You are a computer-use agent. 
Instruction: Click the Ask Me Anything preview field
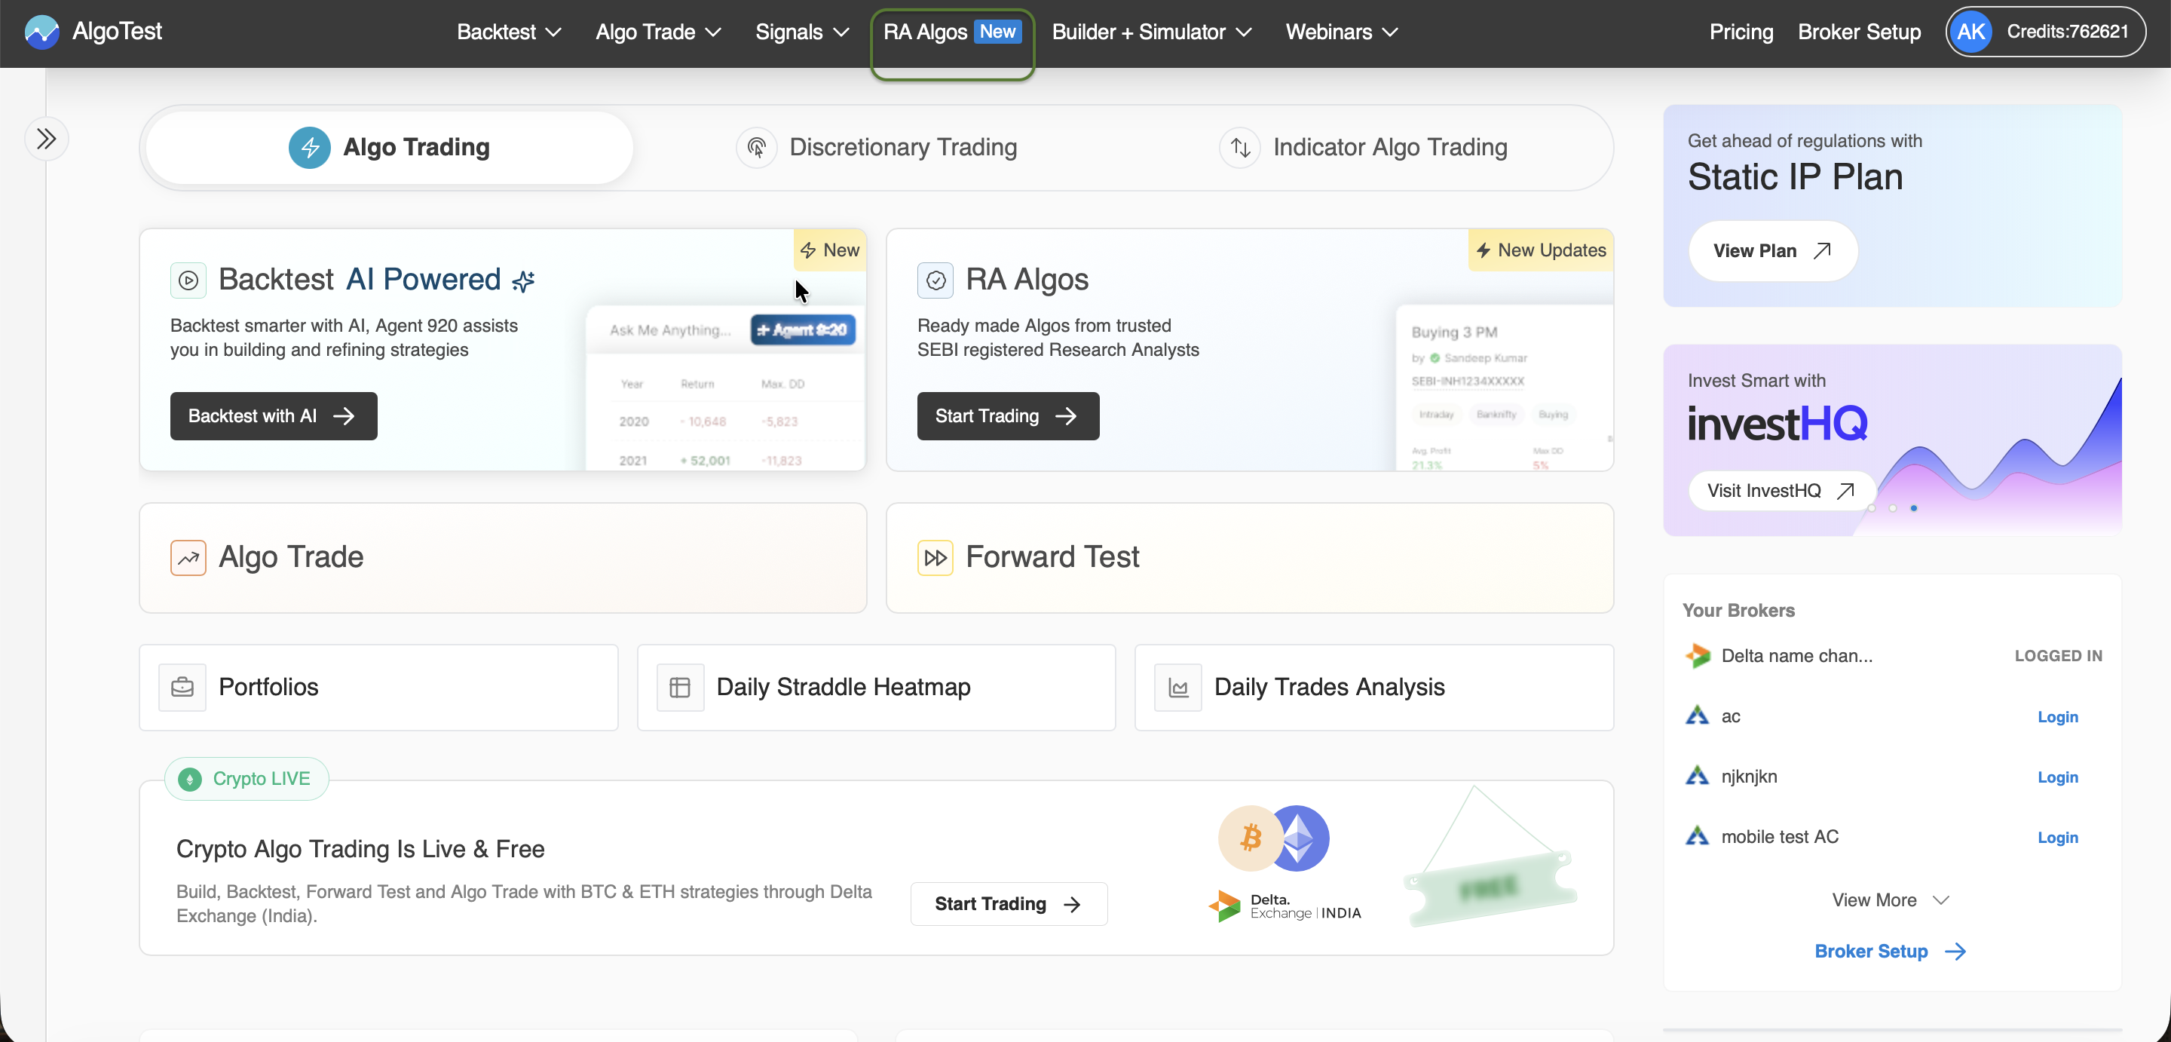tap(670, 329)
